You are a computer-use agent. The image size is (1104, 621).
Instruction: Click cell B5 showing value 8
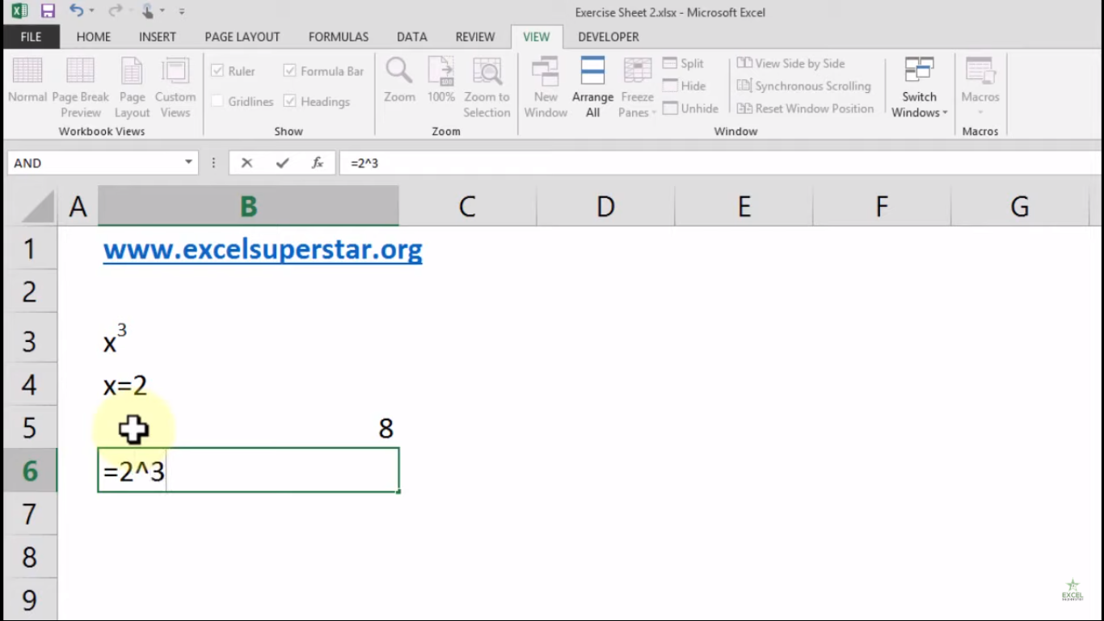[x=248, y=427]
